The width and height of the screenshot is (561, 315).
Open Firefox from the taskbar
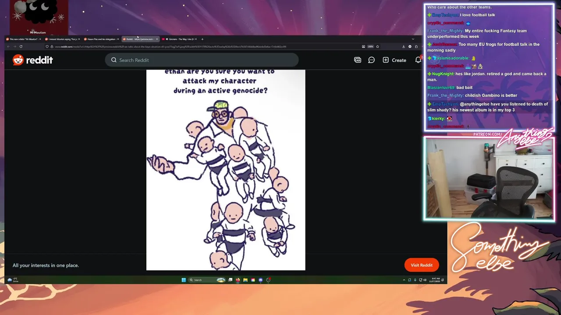tap(238, 280)
